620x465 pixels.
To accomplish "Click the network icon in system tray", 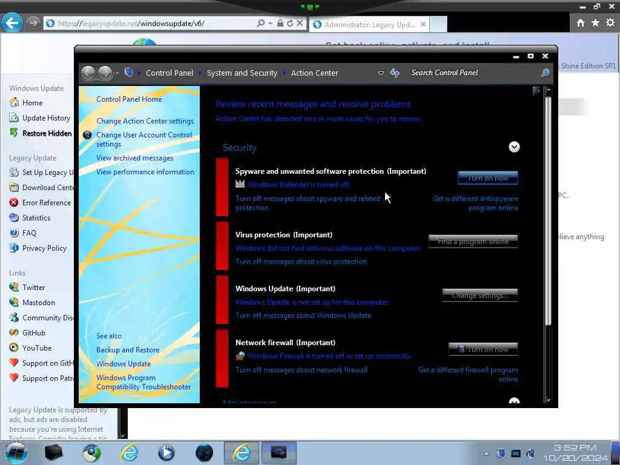I will [516, 453].
